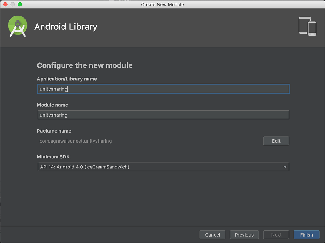This screenshot has width=325, height=243.
Task: Click the Create New Module title bar
Action: click(x=162, y=4)
